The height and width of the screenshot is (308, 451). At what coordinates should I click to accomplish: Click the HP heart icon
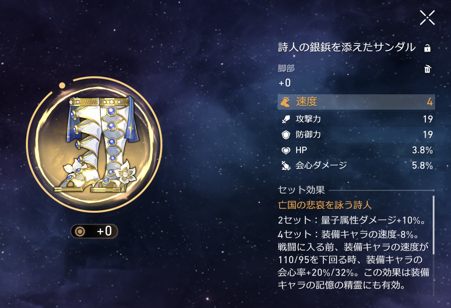(x=286, y=151)
